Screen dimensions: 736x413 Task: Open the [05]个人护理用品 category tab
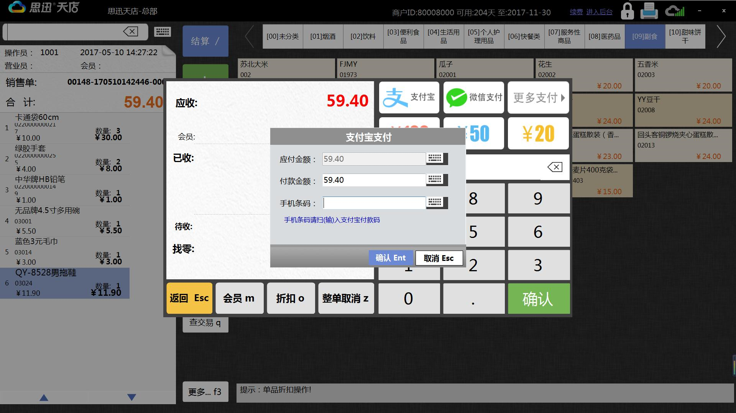(x=484, y=36)
